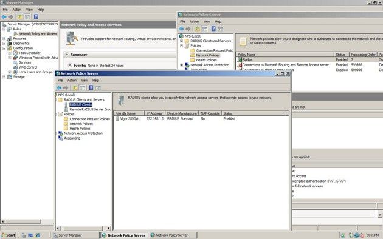This screenshot has width=383, height=239.
Task: Sort RADIUS clients by IP Address column
Action: (x=155, y=113)
